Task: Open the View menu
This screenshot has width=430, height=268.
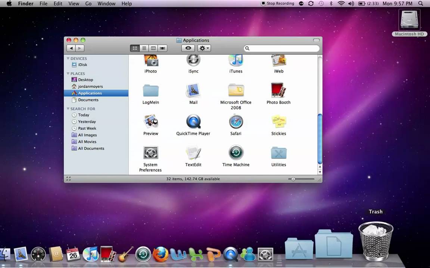Action: [74, 4]
